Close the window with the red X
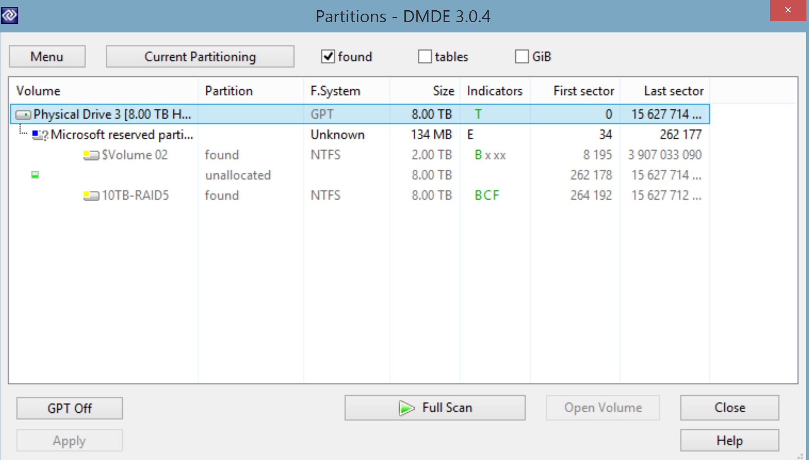Image resolution: width=809 pixels, height=460 pixels. tap(788, 10)
